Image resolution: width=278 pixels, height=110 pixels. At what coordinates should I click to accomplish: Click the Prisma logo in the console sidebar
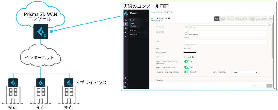click(126, 14)
